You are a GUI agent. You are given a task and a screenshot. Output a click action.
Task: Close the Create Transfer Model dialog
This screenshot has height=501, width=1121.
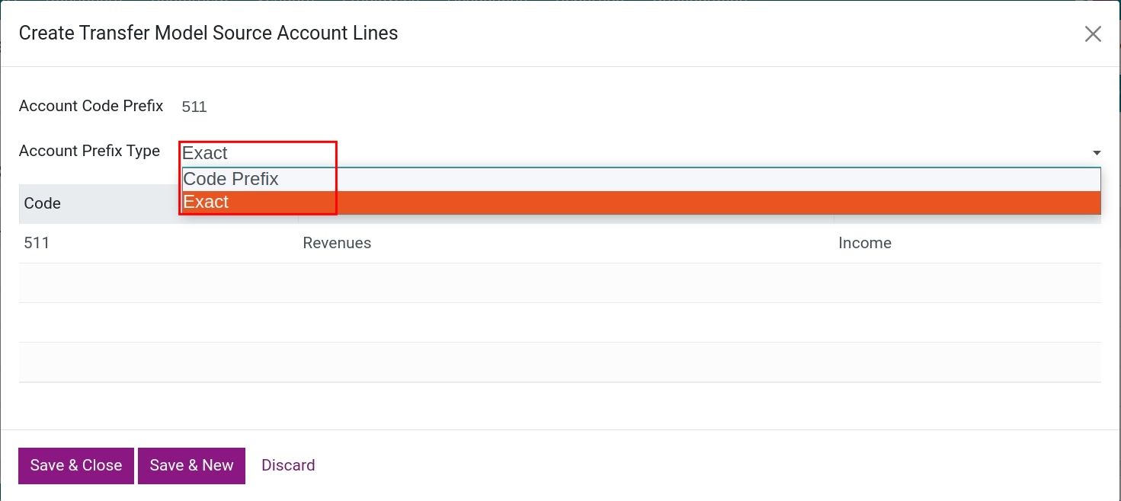[x=1093, y=34]
